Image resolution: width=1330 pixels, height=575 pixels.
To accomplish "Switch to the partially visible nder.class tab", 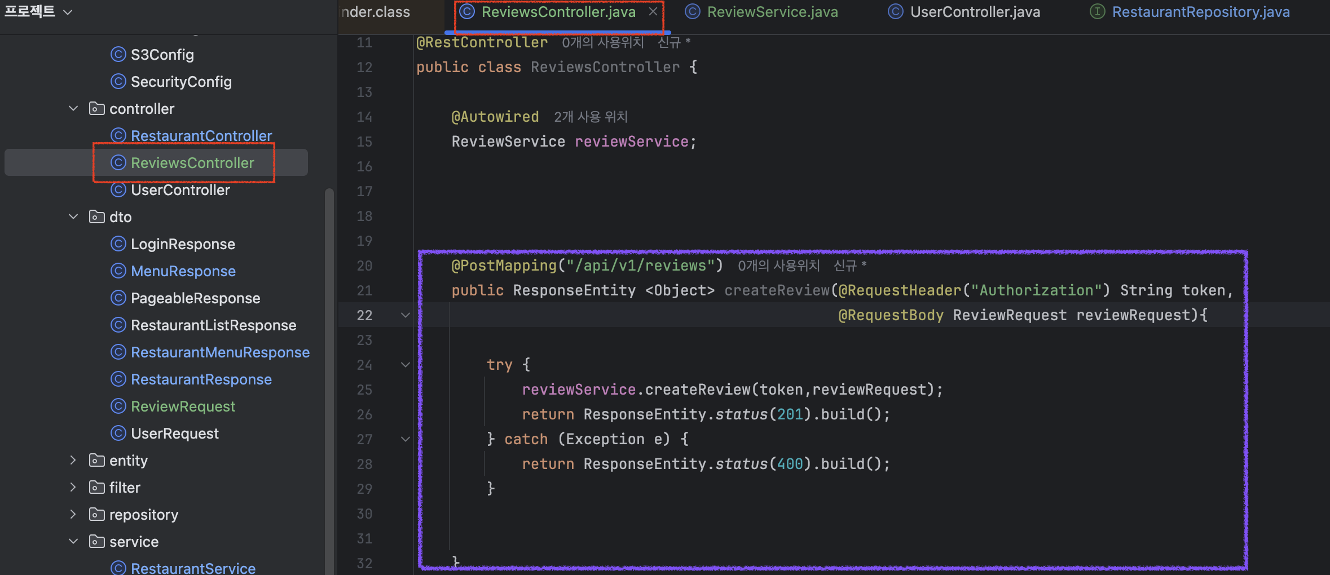I will (x=376, y=12).
